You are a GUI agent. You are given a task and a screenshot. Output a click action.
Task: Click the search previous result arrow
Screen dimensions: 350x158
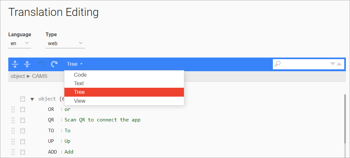coord(339,64)
